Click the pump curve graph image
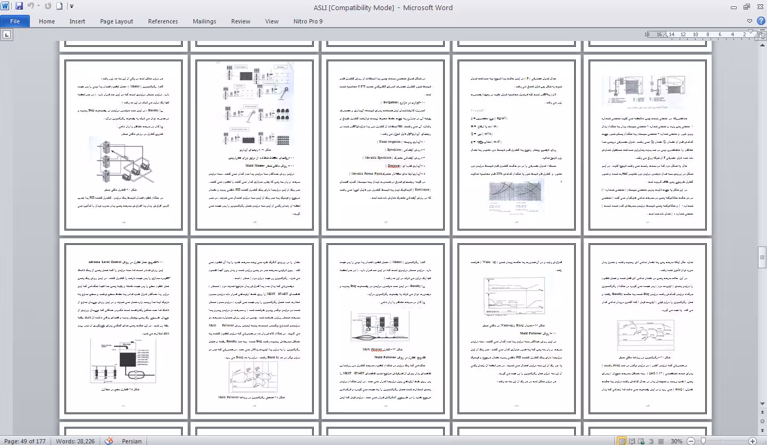The image size is (767, 445). point(516,197)
